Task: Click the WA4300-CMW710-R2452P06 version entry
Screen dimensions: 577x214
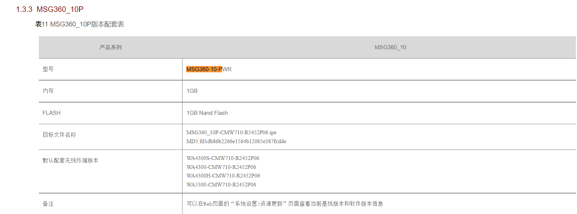Action: click(x=221, y=167)
